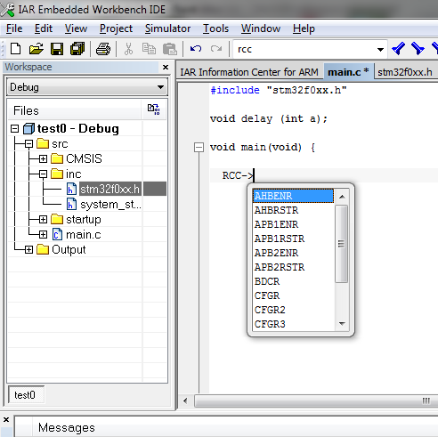The width and height of the screenshot is (438, 437).
Task: Expand the startup folder node
Action: pos(43,220)
